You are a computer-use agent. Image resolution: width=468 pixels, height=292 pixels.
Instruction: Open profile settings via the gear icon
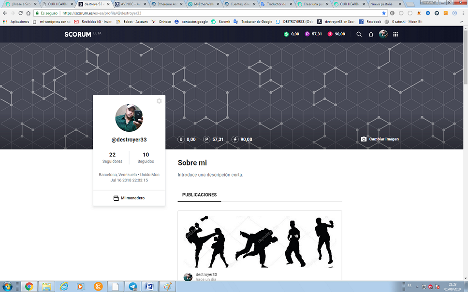[159, 101]
